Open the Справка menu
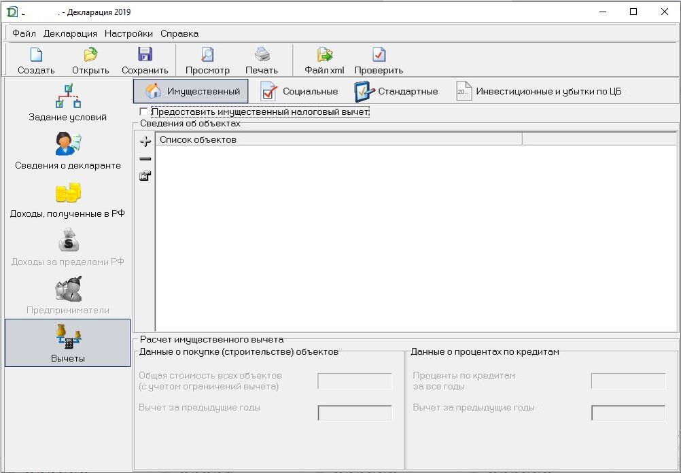 [x=179, y=33]
